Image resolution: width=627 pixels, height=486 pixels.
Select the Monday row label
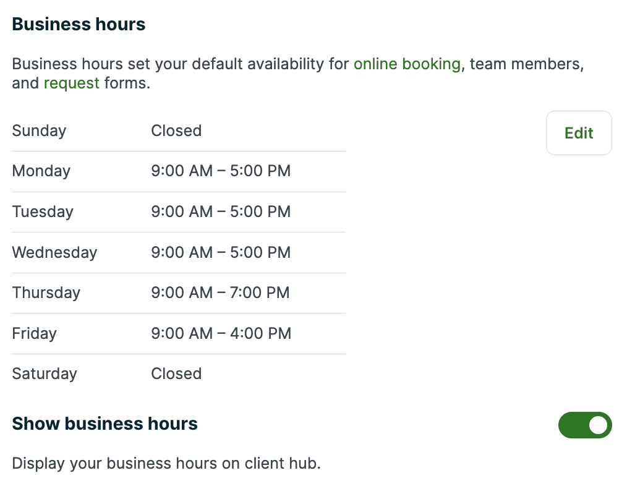coord(41,171)
